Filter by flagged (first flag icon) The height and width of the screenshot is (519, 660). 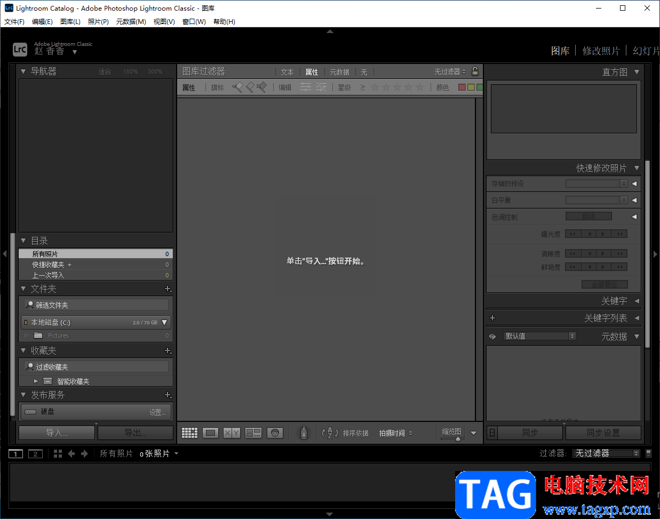pos(237,87)
